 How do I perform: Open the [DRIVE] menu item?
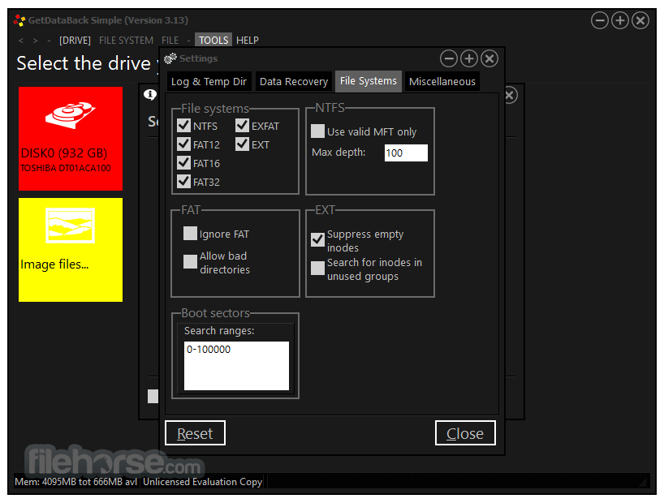click(75, 41)
